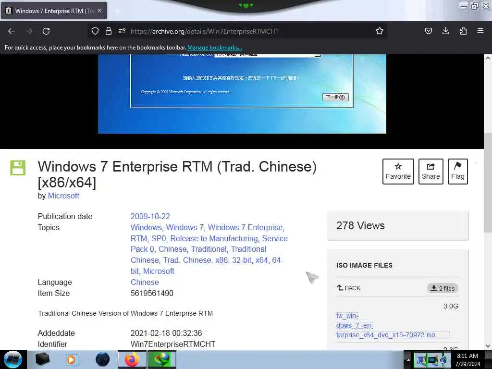Click the browser forward arrow

tap(29, 31)
